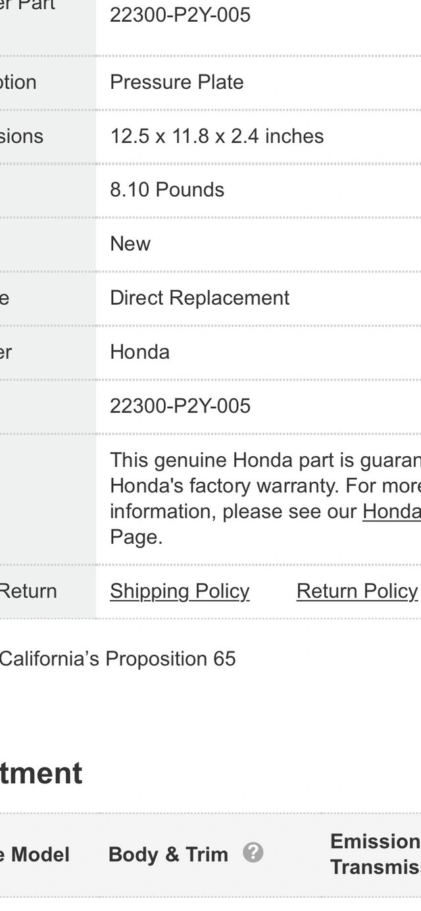Open the Return Policy link
Screen dimensions: 421x911
click(357, 591)
